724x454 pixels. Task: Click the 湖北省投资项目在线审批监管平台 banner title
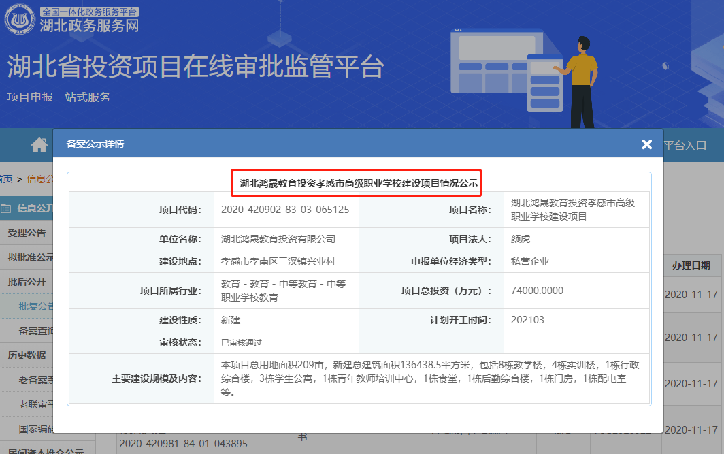[x=195, y=67]
